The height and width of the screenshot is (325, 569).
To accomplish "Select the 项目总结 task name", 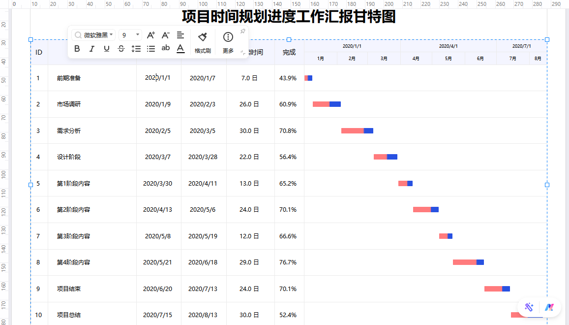I will pos(68,315).
